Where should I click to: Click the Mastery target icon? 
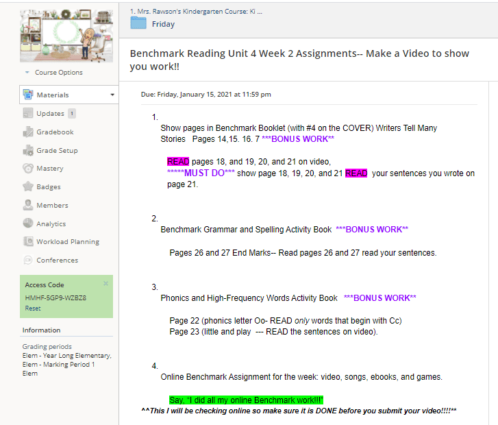pyautogui.click(x=28, y=168)
